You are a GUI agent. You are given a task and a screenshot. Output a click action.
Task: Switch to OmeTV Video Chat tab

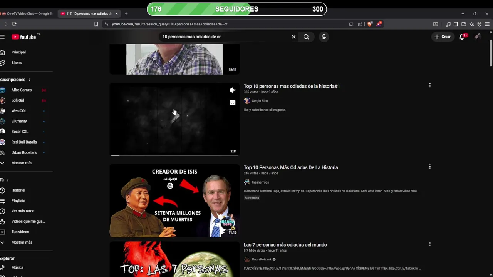tap(28, 13)
